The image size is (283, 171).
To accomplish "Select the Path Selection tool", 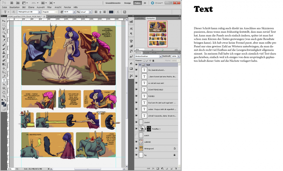I will [4, 84].
